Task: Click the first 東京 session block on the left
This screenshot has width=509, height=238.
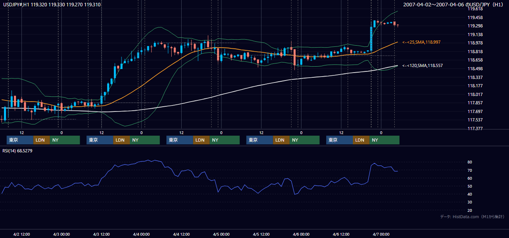Action: [x=20, y=140]
